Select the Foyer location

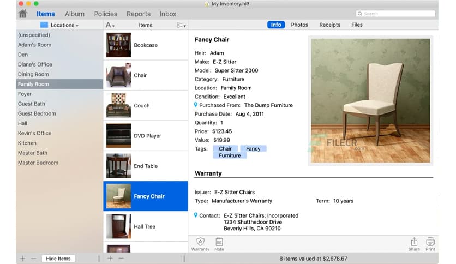[x=59, y=94]
